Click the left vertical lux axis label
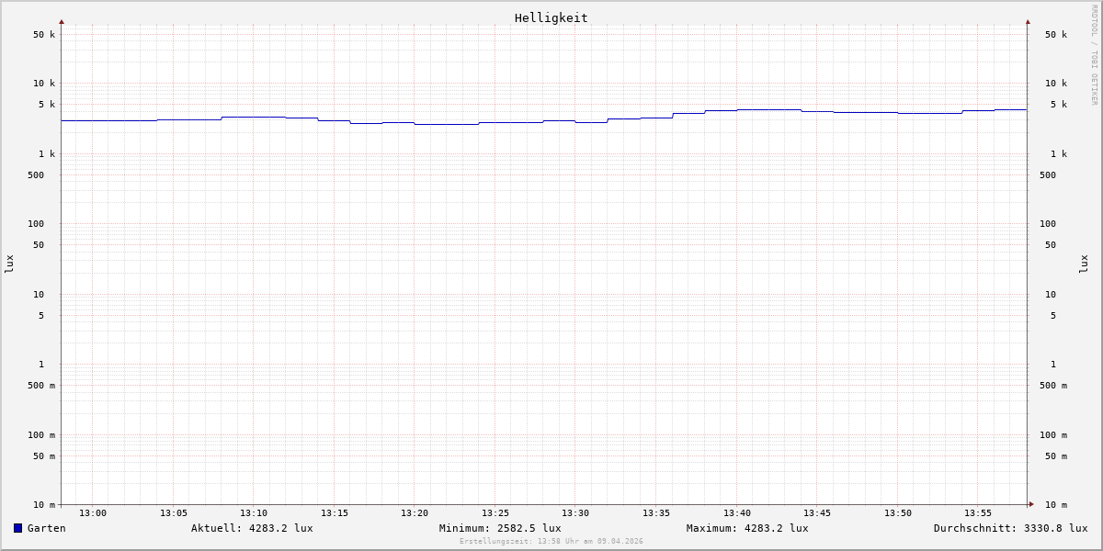The height and width of the screenshot is (551, 1103). click(x=9, y=264)
